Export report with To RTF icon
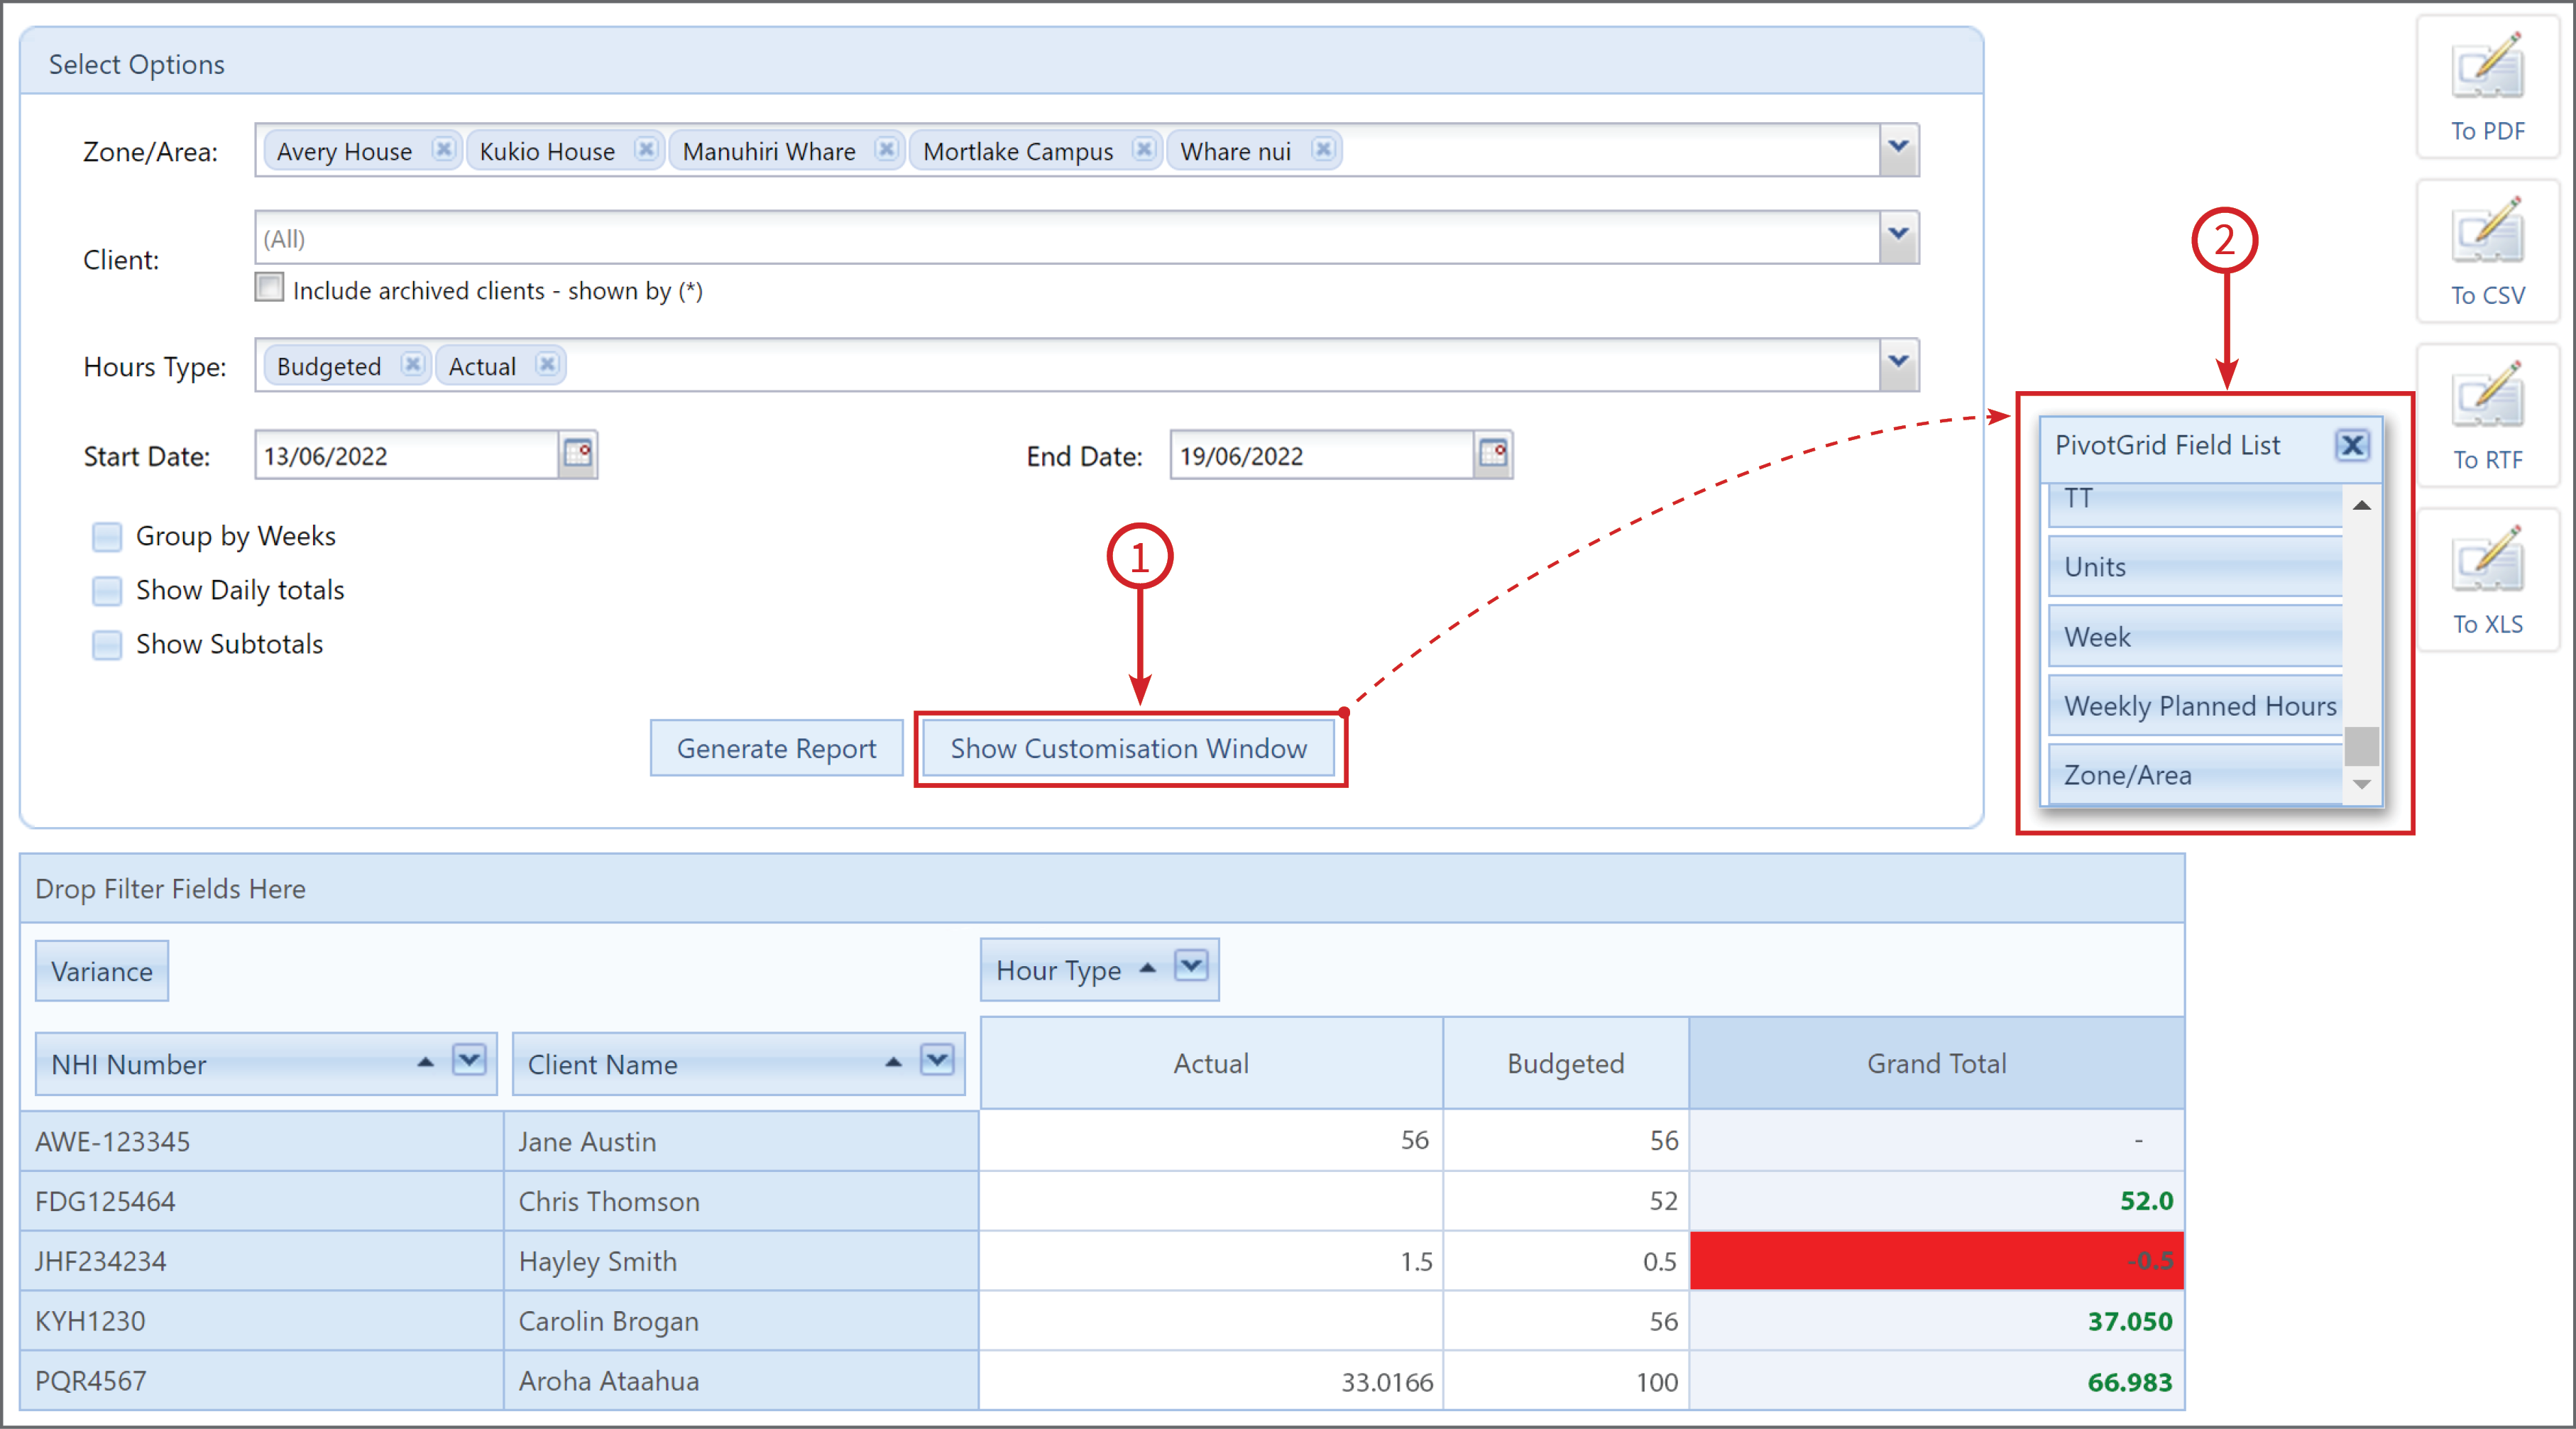Screen dimensions: 2576x1429 click(2487, 415)
